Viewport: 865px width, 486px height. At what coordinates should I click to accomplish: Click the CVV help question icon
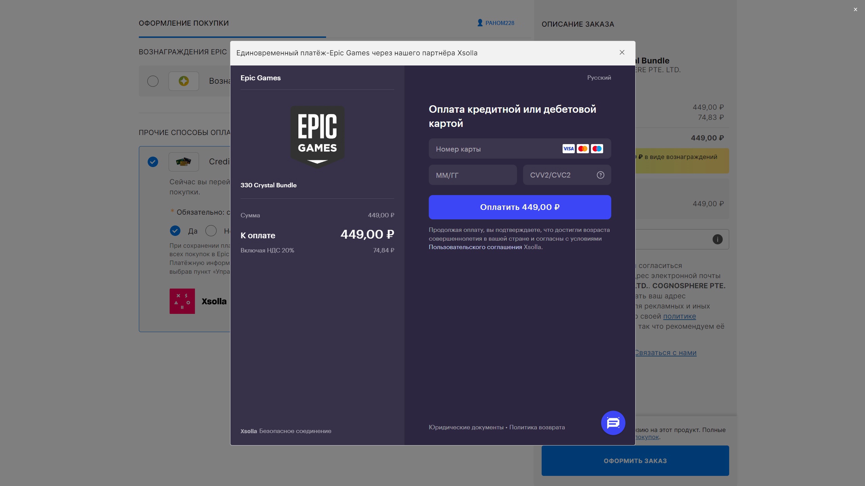pos(600,175)
